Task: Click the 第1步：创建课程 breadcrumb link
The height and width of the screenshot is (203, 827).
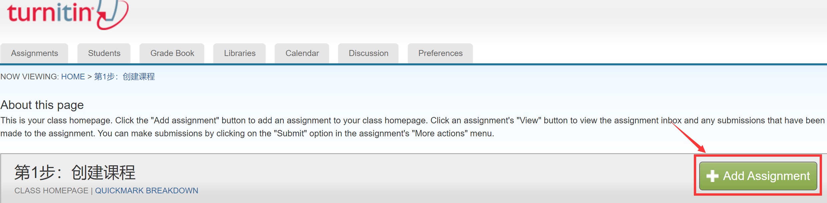Action: tap(124, 77)
